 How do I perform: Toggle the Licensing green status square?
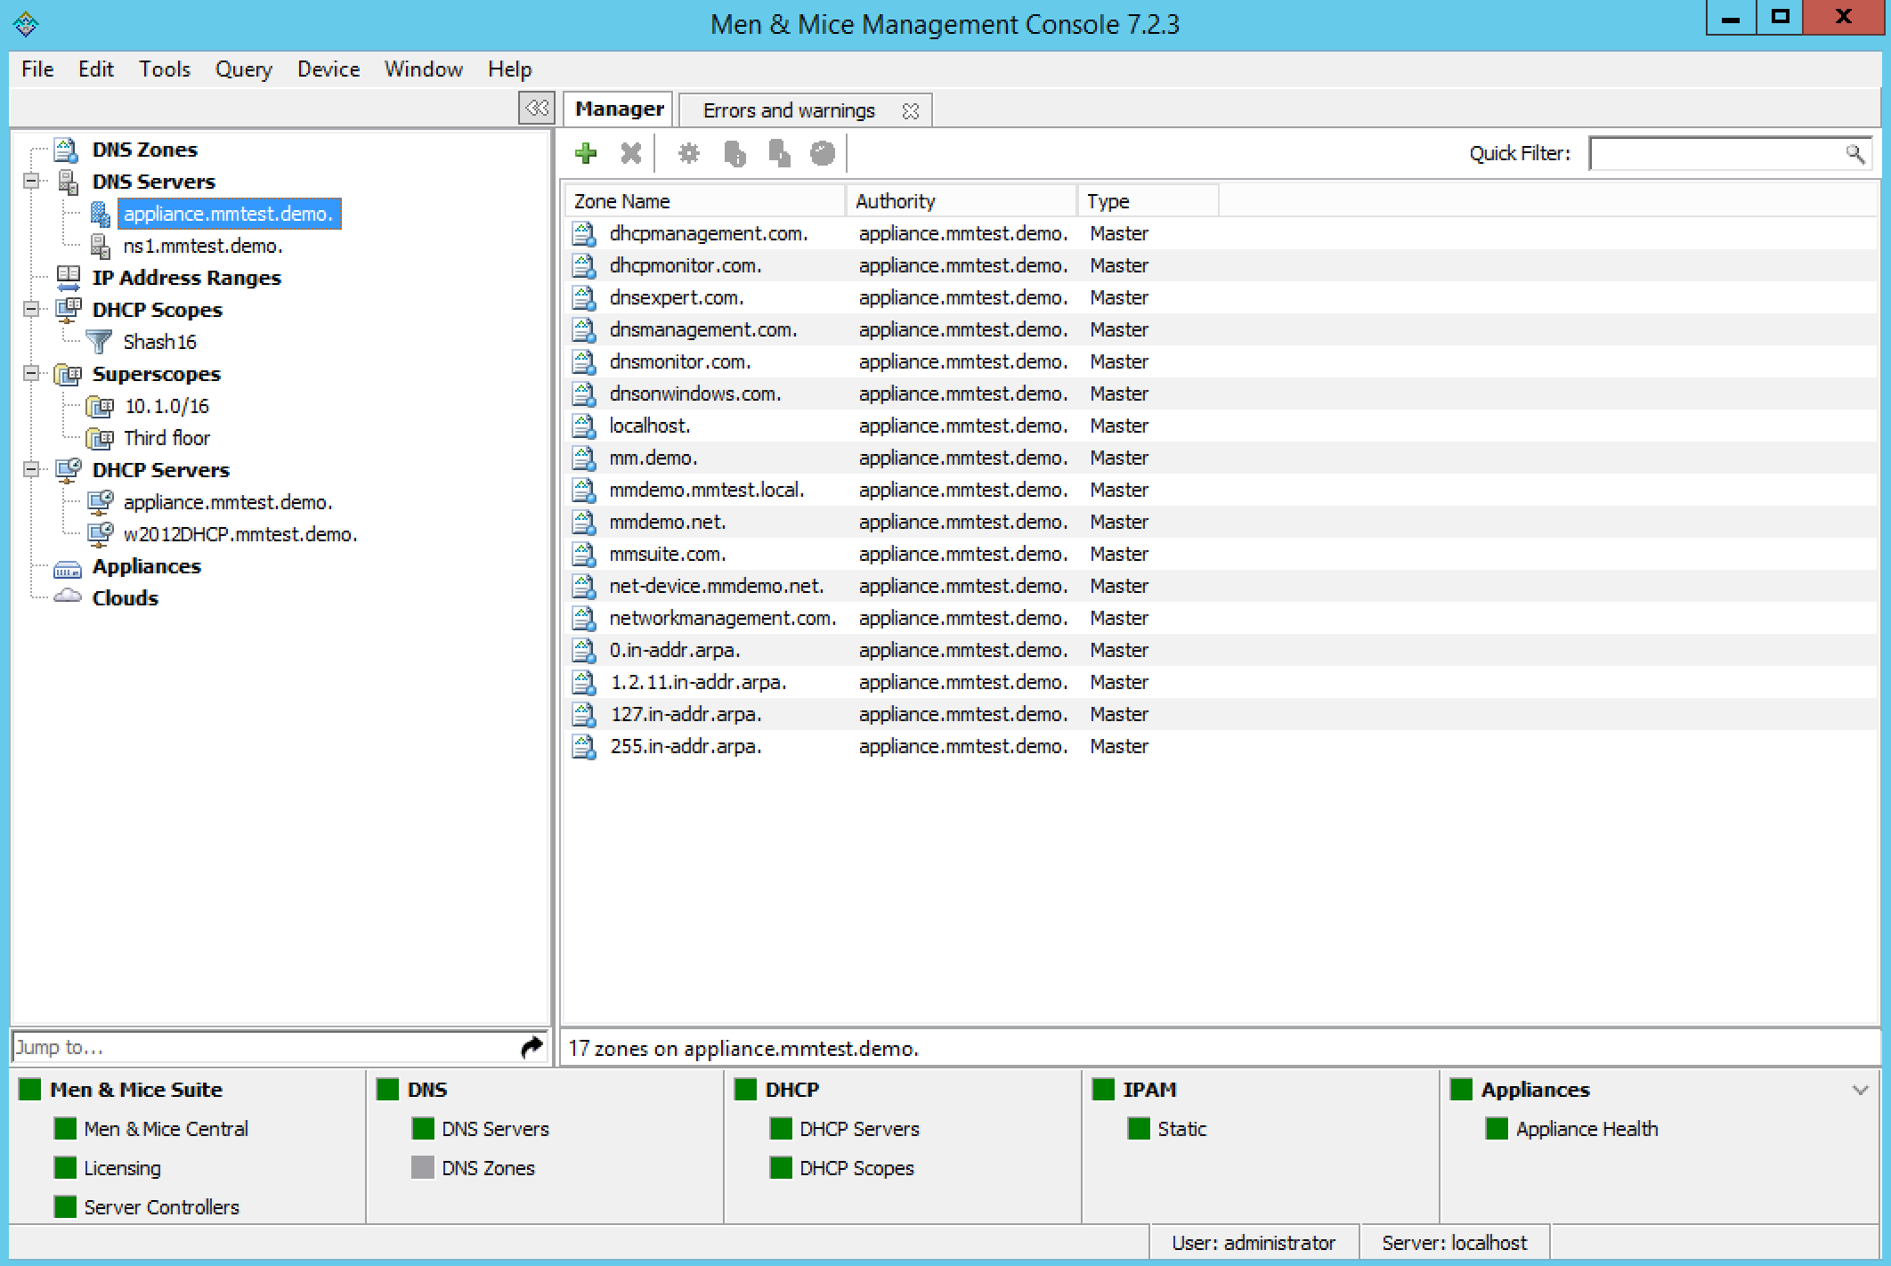click(x=64, y=1167)
